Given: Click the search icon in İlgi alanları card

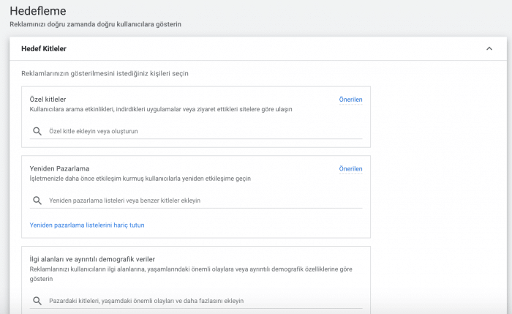Looking at the screenshot, I should (37, 301).
